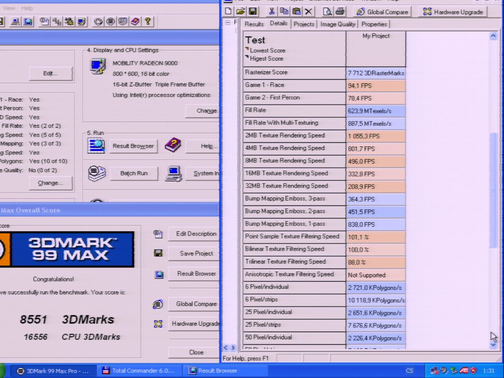Click the test selection tree toolbar icon
The height and width of the screenshot is (378, 504).
point(57,22)
